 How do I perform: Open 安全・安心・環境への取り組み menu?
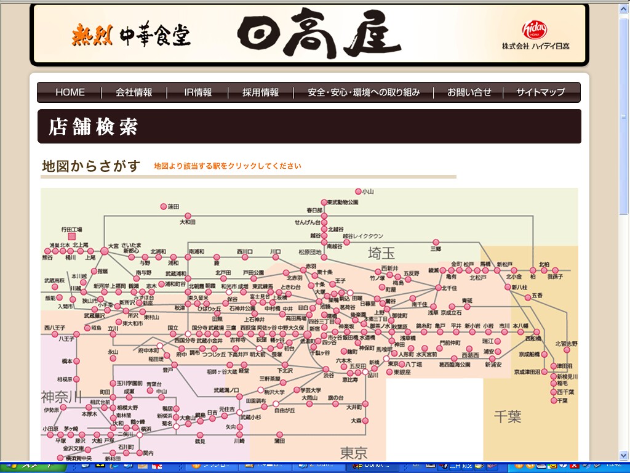364,92
